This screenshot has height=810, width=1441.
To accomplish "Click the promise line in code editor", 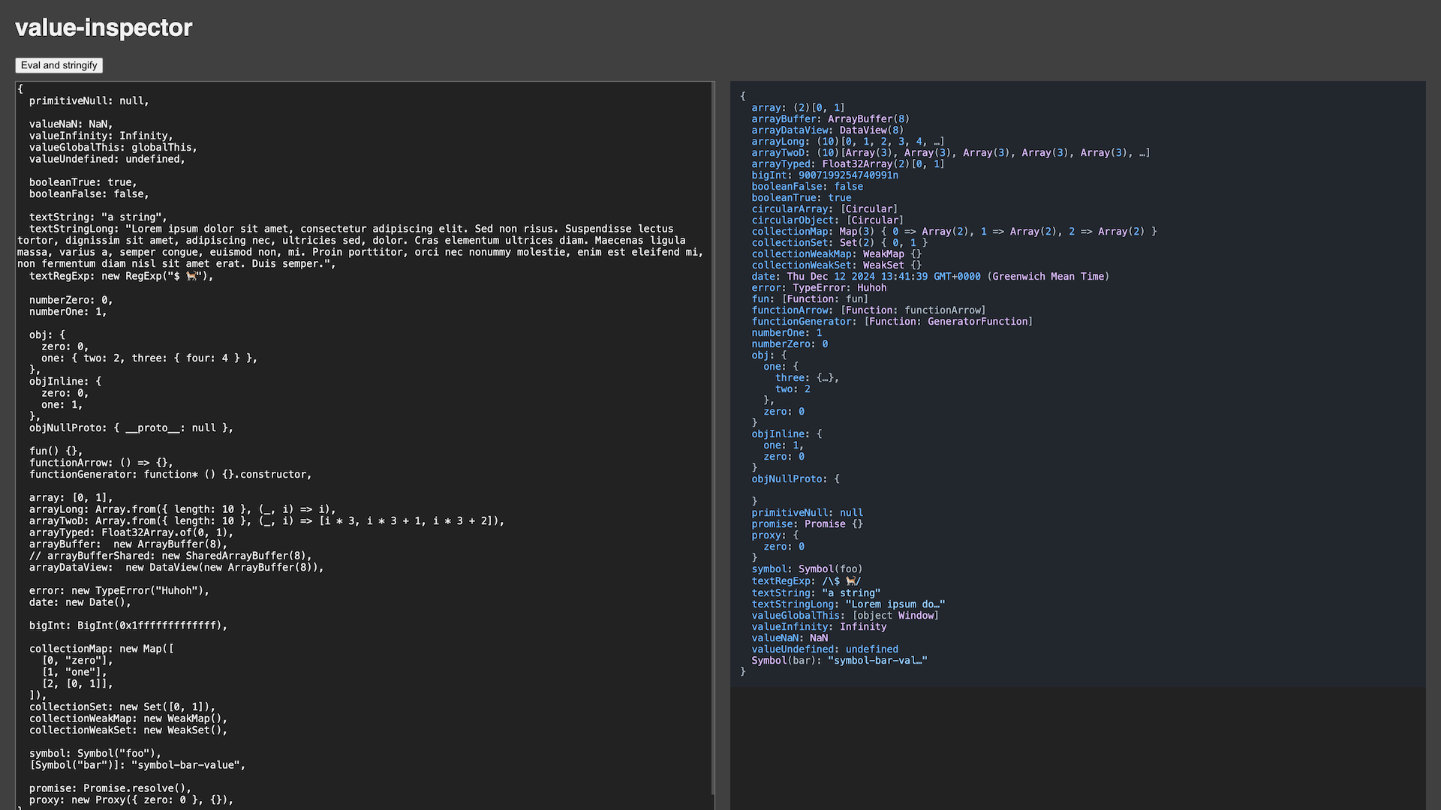I will (x=110, y=788).
